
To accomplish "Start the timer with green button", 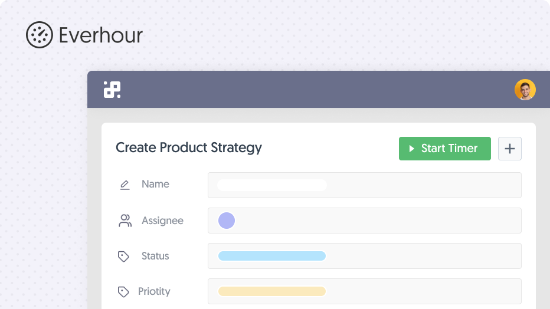I will pyautogui.click(x=445, y=149).
